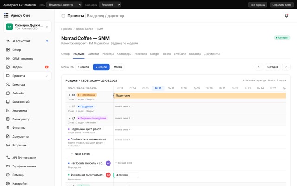Go to next period with right chevron
Viewport: 297px width, 186px height.
[x=286, y=67]
